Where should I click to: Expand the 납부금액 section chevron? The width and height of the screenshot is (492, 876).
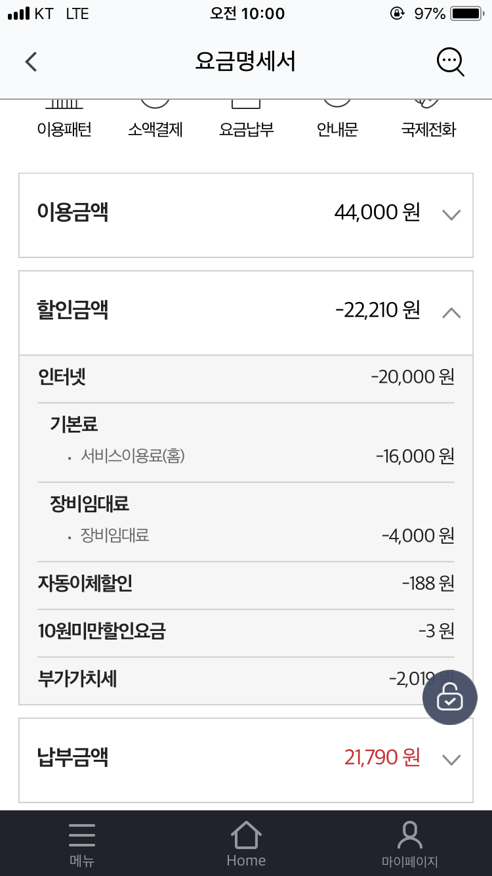pyautogui.click(x=451, y=760)
